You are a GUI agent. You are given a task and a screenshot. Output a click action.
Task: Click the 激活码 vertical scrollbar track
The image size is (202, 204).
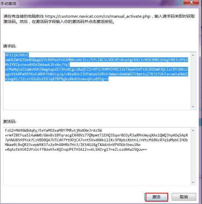[193, 157]
